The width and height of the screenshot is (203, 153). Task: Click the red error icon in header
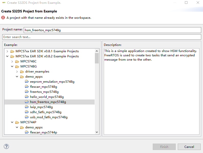[3, 18]
